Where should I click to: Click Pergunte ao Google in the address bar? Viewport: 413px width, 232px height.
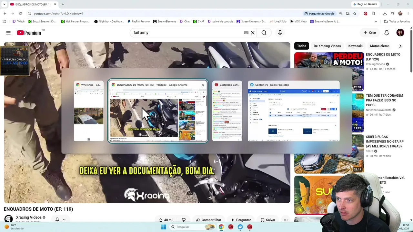(x=319, y=14)
